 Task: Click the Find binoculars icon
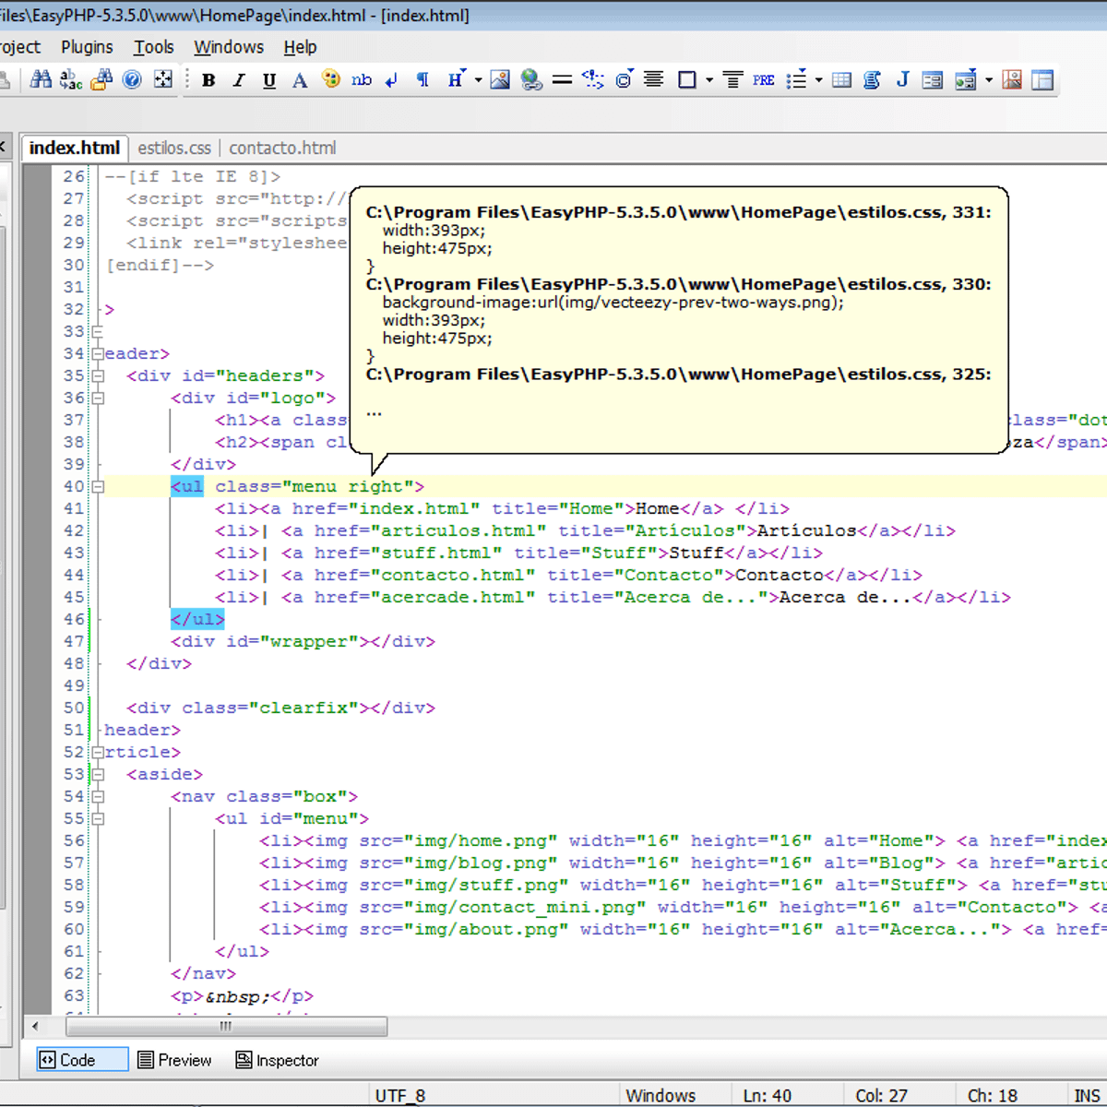pos(41,80)
